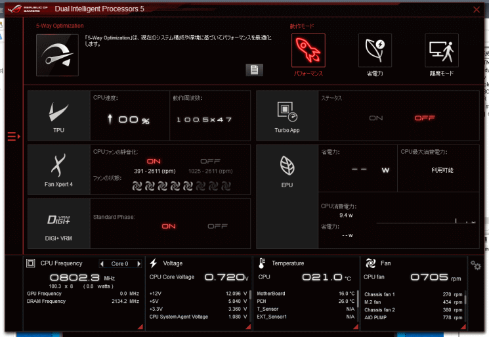Screen dimensions: 489x337
Task: Expand the CPU Frequency panel corner arrow
Action: coord(140,326)
